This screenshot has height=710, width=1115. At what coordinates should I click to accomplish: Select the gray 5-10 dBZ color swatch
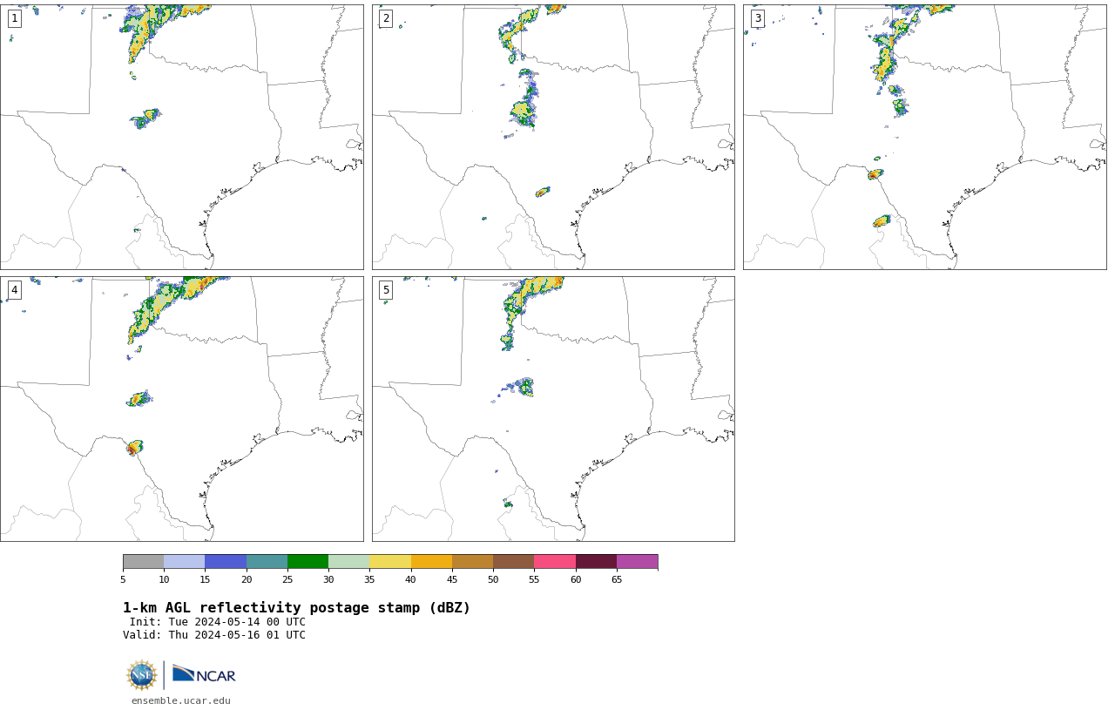pos(143,561)
